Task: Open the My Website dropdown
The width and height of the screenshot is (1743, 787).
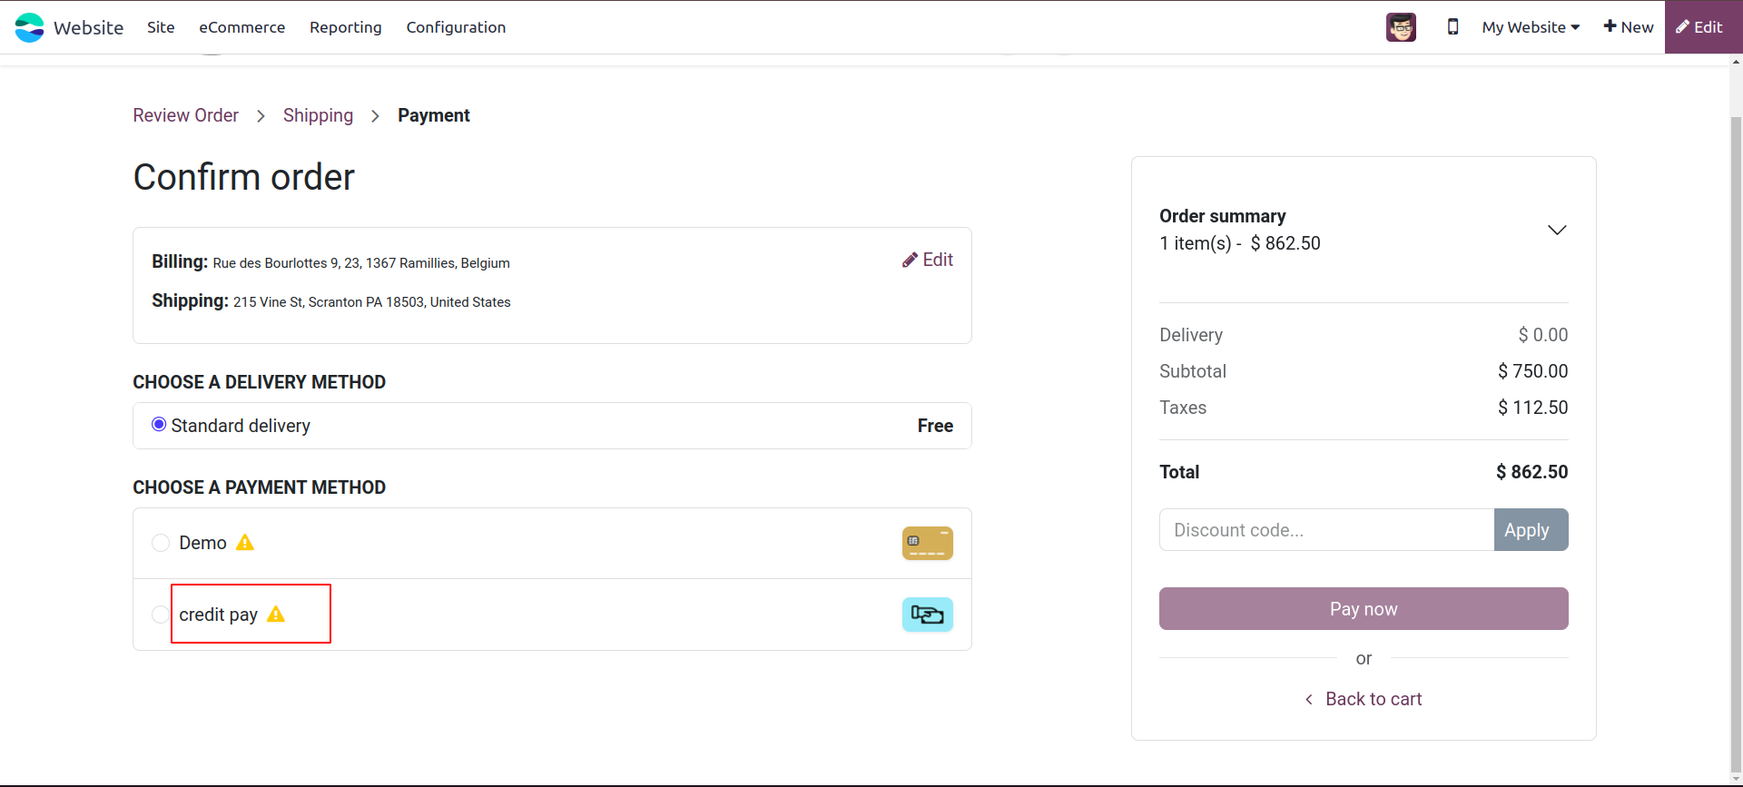Action: point(1531,27)
